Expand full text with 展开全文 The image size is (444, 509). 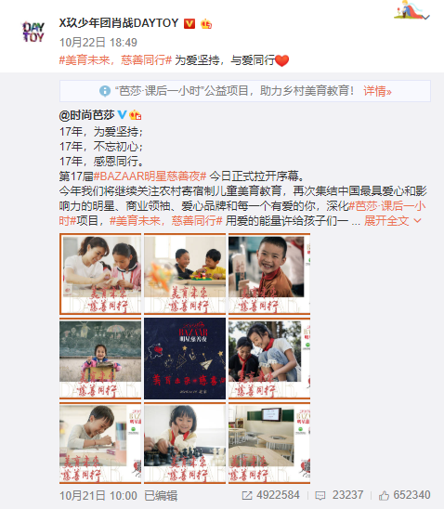[x=392, y=221]
